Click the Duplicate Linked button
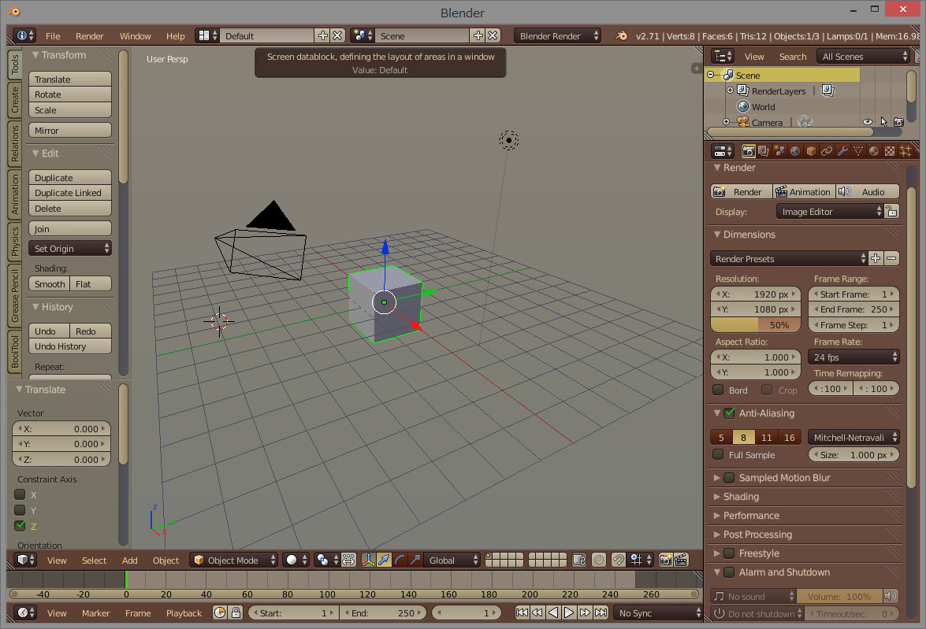The width and height of the screenshot is (926, 629). click(69, 193)
